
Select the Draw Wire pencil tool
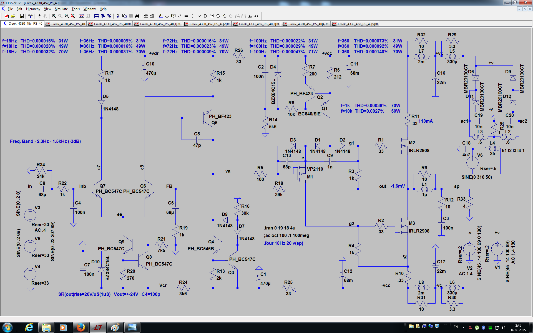[160, 16]
